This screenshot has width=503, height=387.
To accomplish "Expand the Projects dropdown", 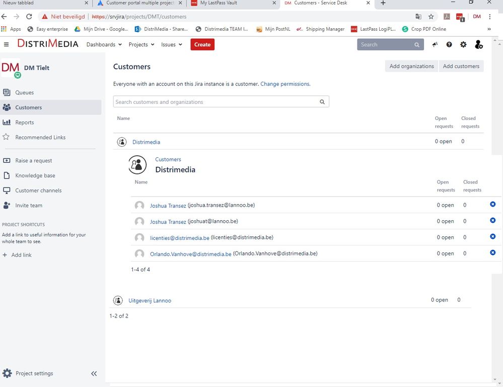I will 141,45.
